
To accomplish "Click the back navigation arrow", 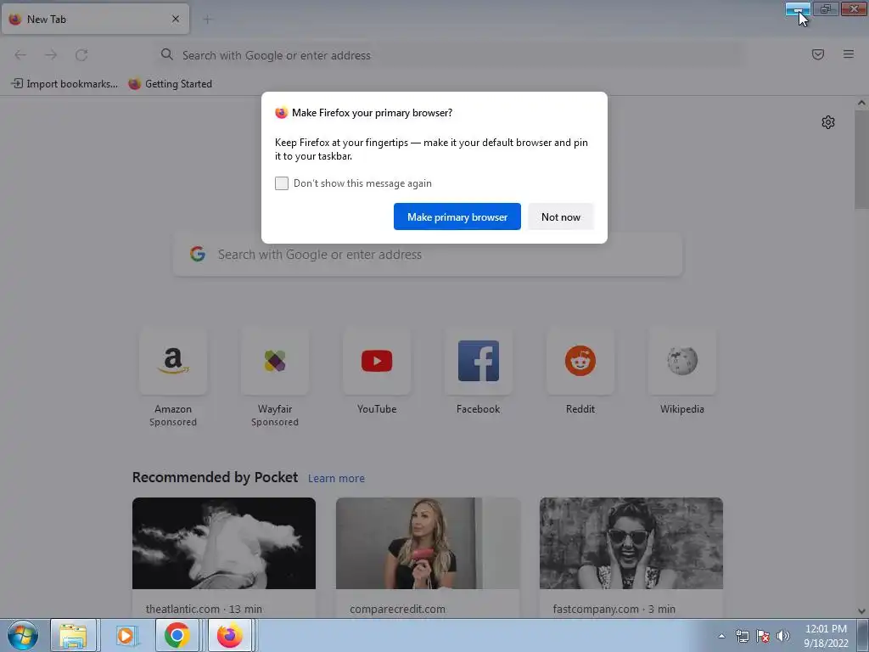I will [x=20, y=55].
